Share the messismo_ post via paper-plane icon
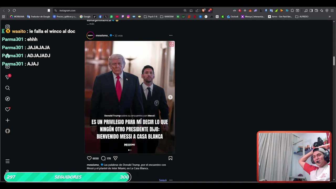 [115, 158]
